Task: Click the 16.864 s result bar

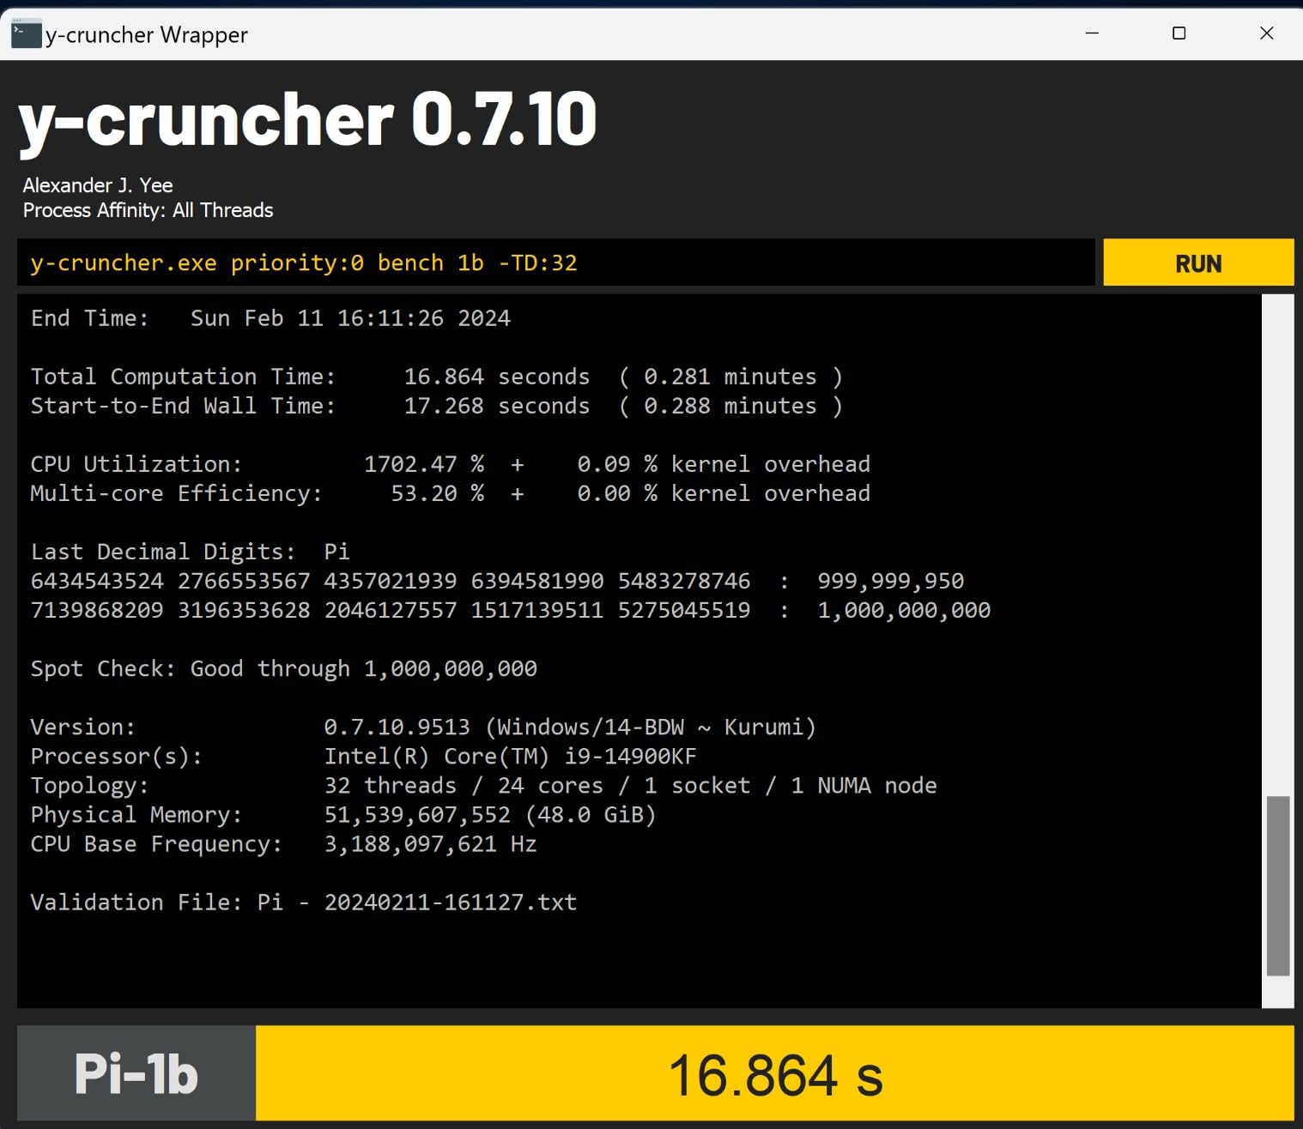Action: click(775, 1073)
